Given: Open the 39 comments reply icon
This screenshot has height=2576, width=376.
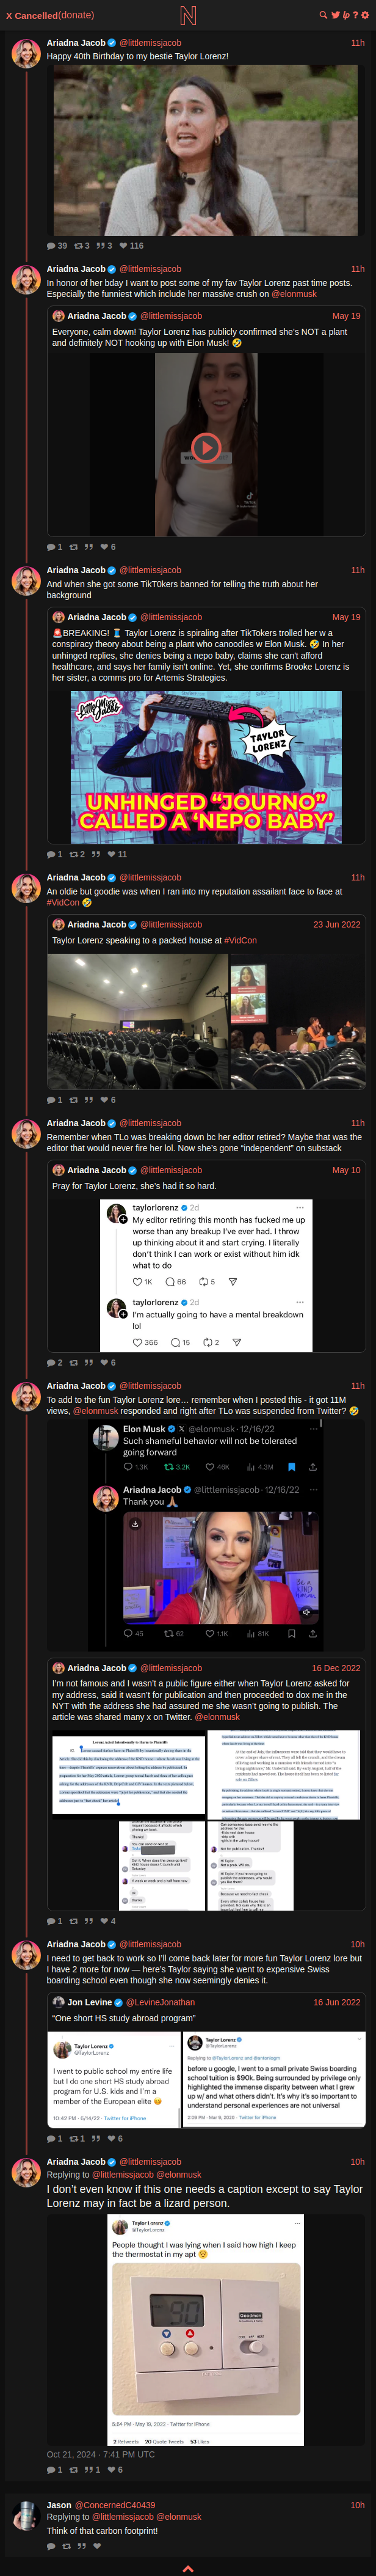Looking at the screenshot, I should [x=57, y=245].
